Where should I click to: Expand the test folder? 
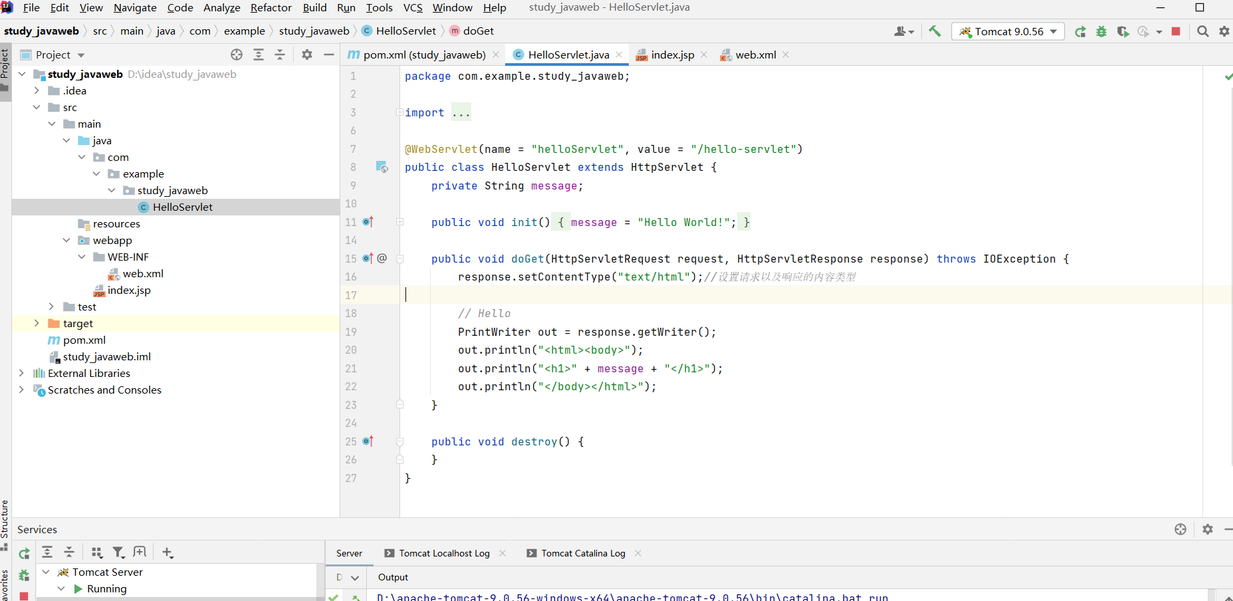click(51, 306)
